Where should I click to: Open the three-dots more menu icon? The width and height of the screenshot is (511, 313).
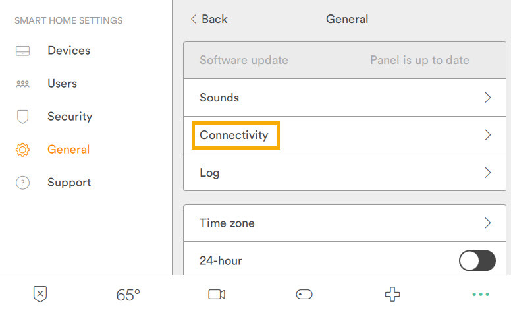481,295
